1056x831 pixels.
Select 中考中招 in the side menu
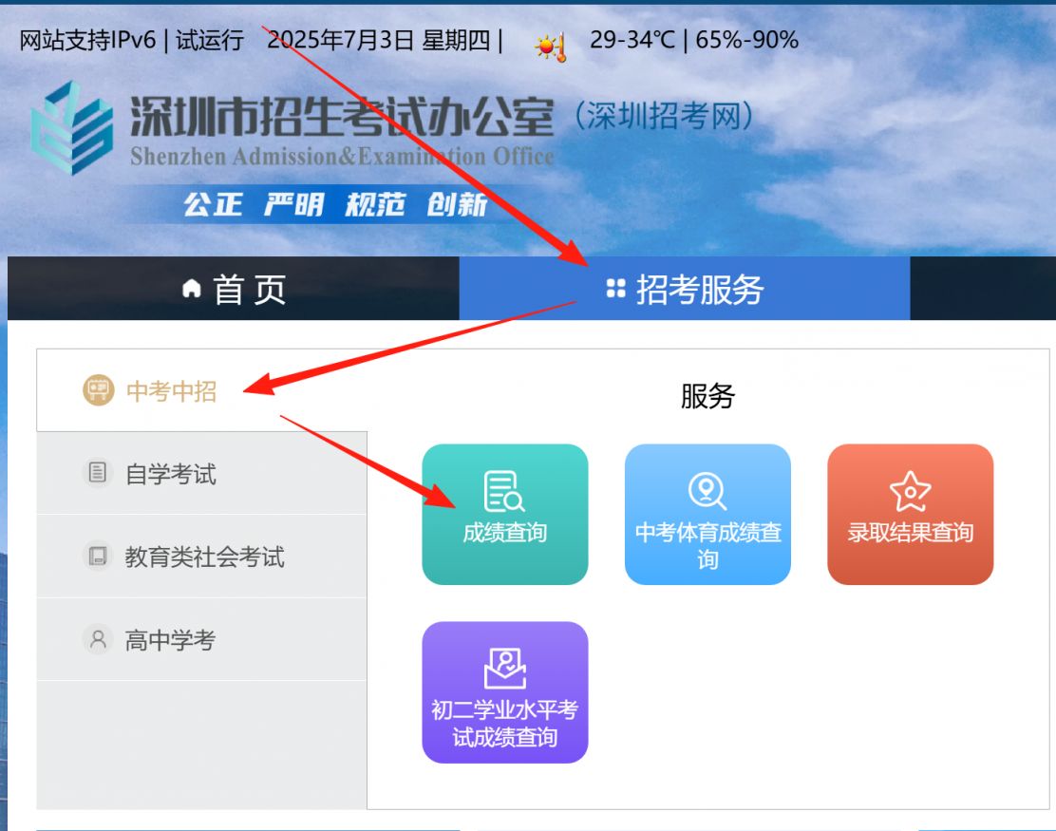click(x=202, y=390)
